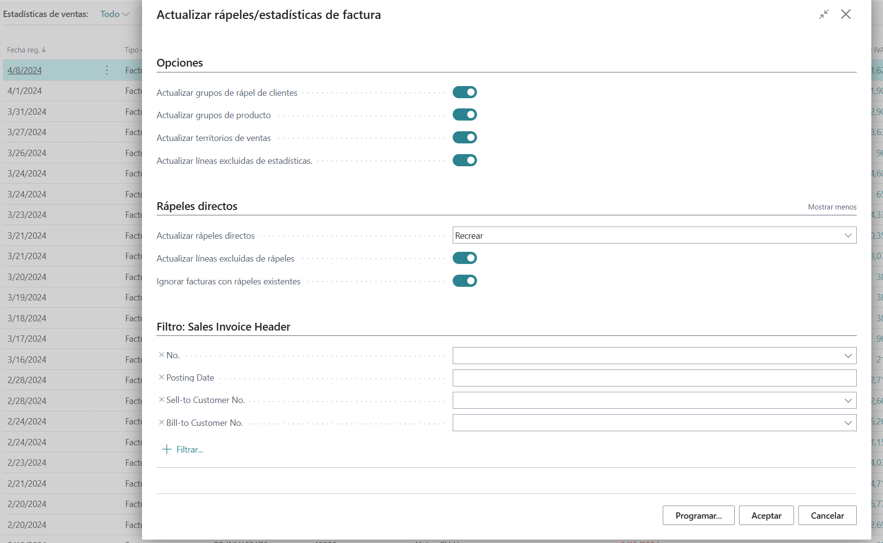Viewport: 883px width, 543px height.
Task: Open the No. filter dropdown arrow
Action: 848,356
